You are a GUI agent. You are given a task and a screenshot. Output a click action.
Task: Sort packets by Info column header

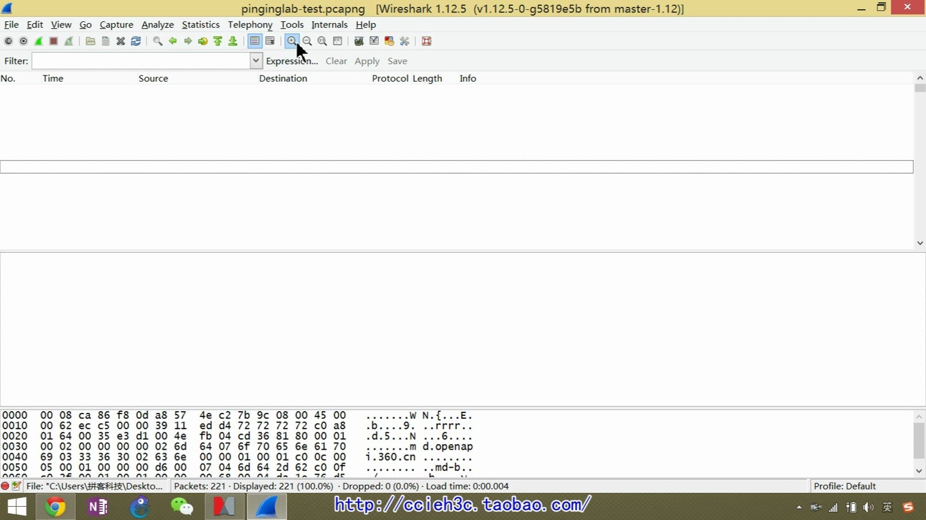(468, 78)
